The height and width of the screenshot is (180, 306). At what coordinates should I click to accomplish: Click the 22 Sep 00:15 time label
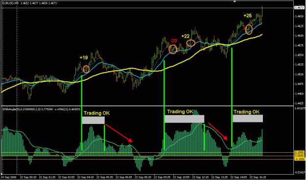click(x=28, y=177)
